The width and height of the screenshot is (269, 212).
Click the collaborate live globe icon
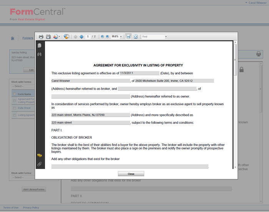tap(66, 37)
